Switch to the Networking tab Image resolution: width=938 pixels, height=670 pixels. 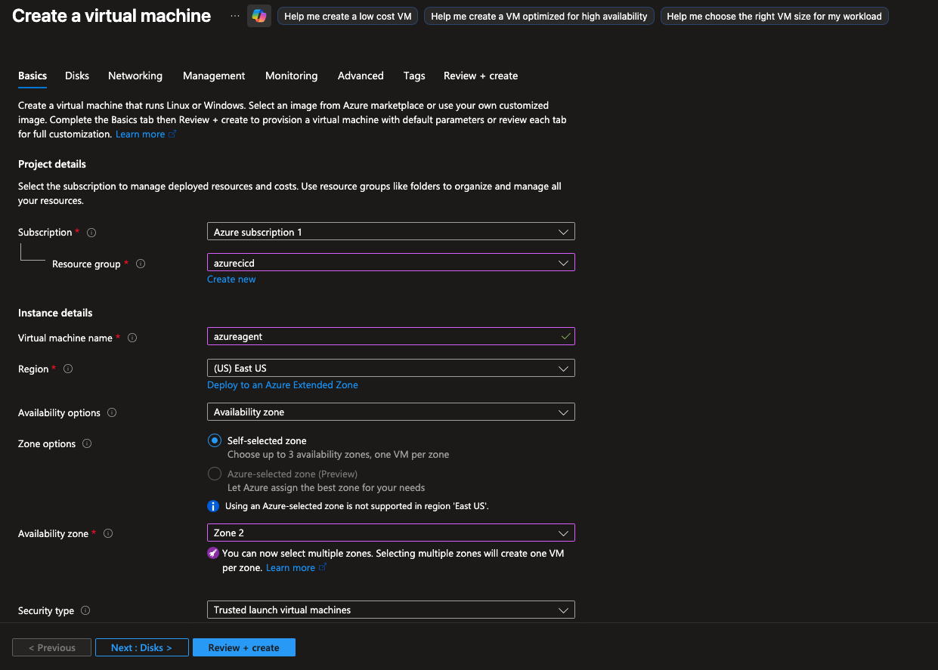pos(135,76)
